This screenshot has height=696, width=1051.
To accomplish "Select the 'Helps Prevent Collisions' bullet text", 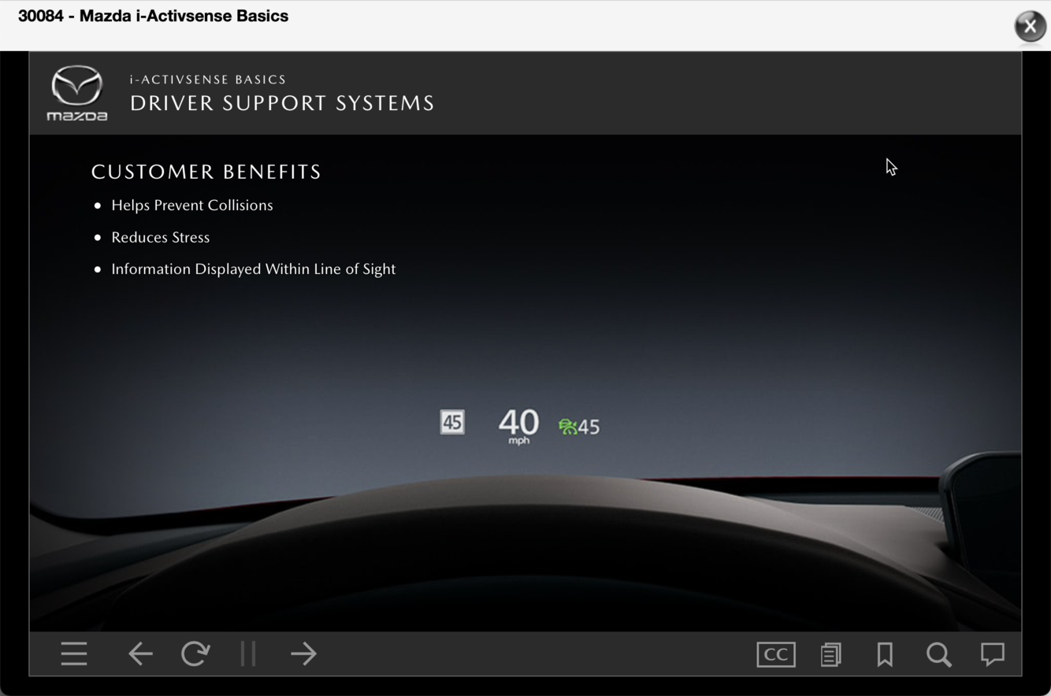I will coord(192,205).
